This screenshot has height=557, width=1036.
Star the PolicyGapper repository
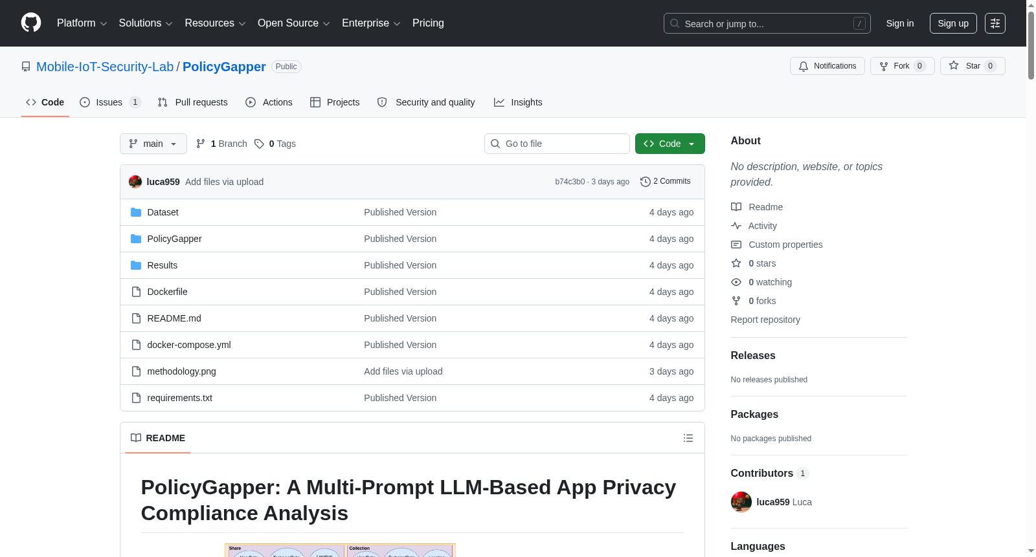[973, 66]
